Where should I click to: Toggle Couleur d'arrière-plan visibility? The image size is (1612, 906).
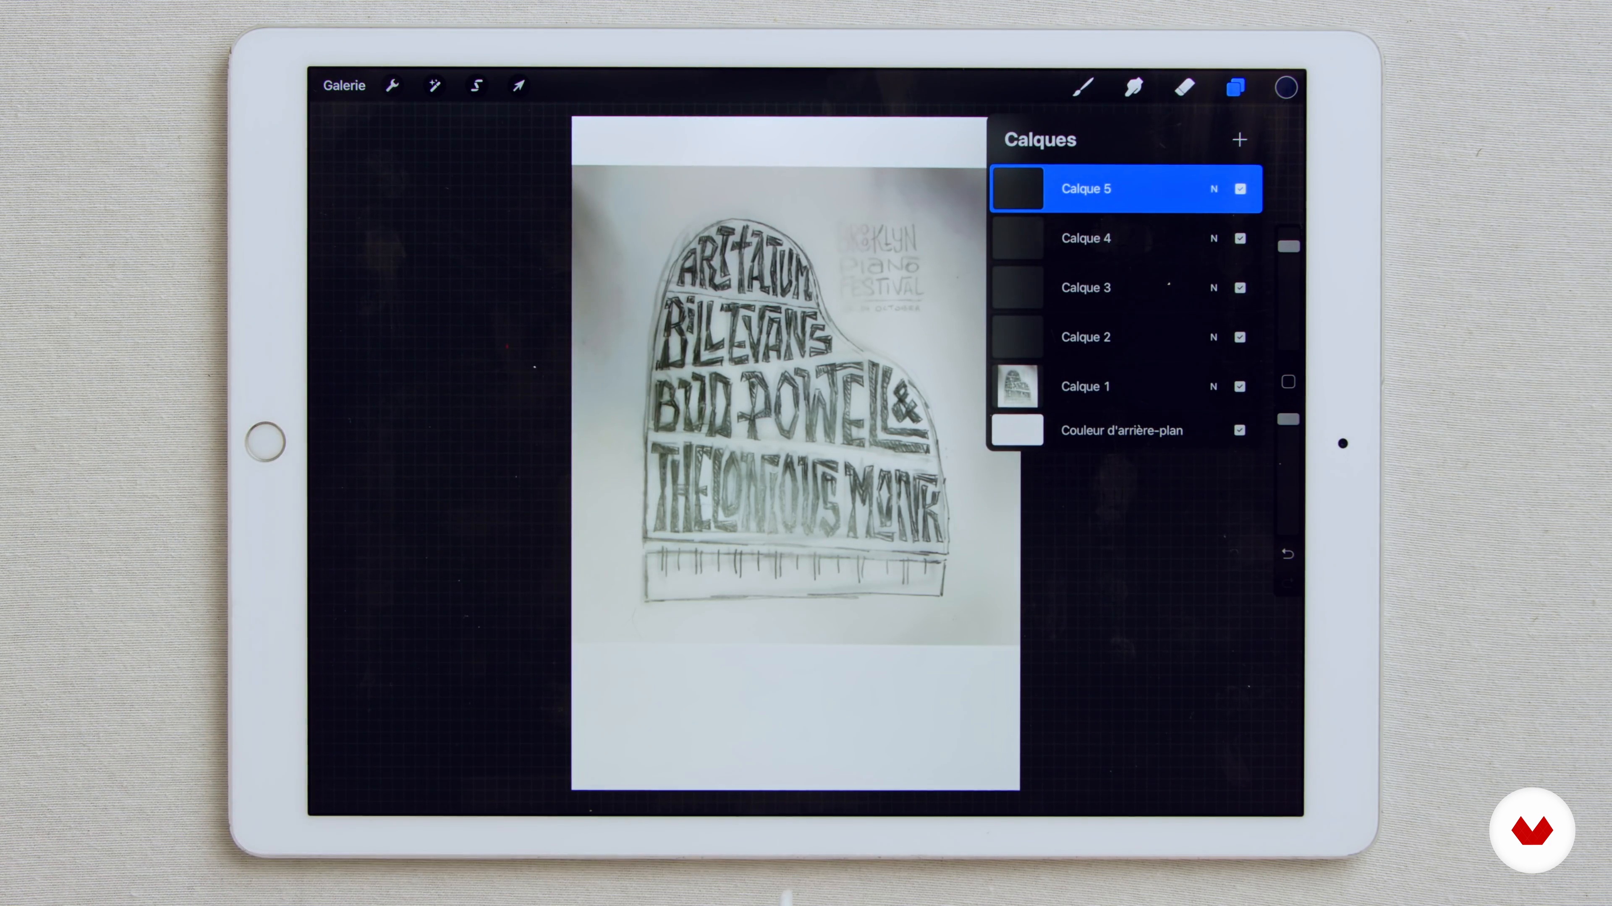pos(1240,430)
